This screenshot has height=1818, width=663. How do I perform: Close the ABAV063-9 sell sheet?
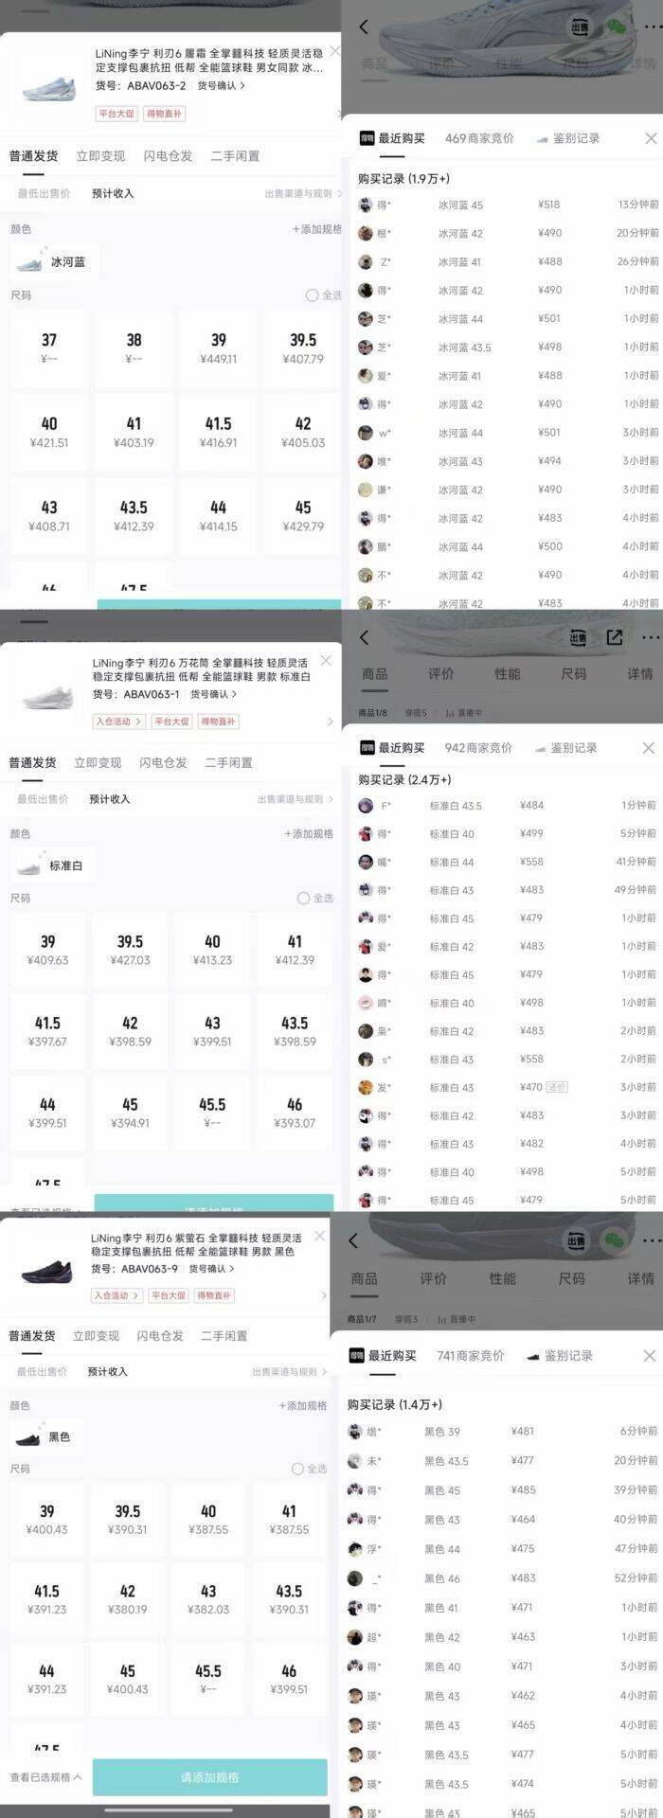[x=320, y=1237]
